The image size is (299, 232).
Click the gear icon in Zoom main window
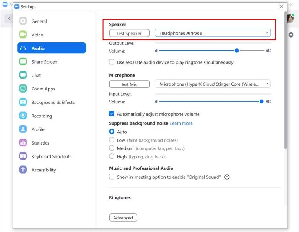click(x=291, y=35)
